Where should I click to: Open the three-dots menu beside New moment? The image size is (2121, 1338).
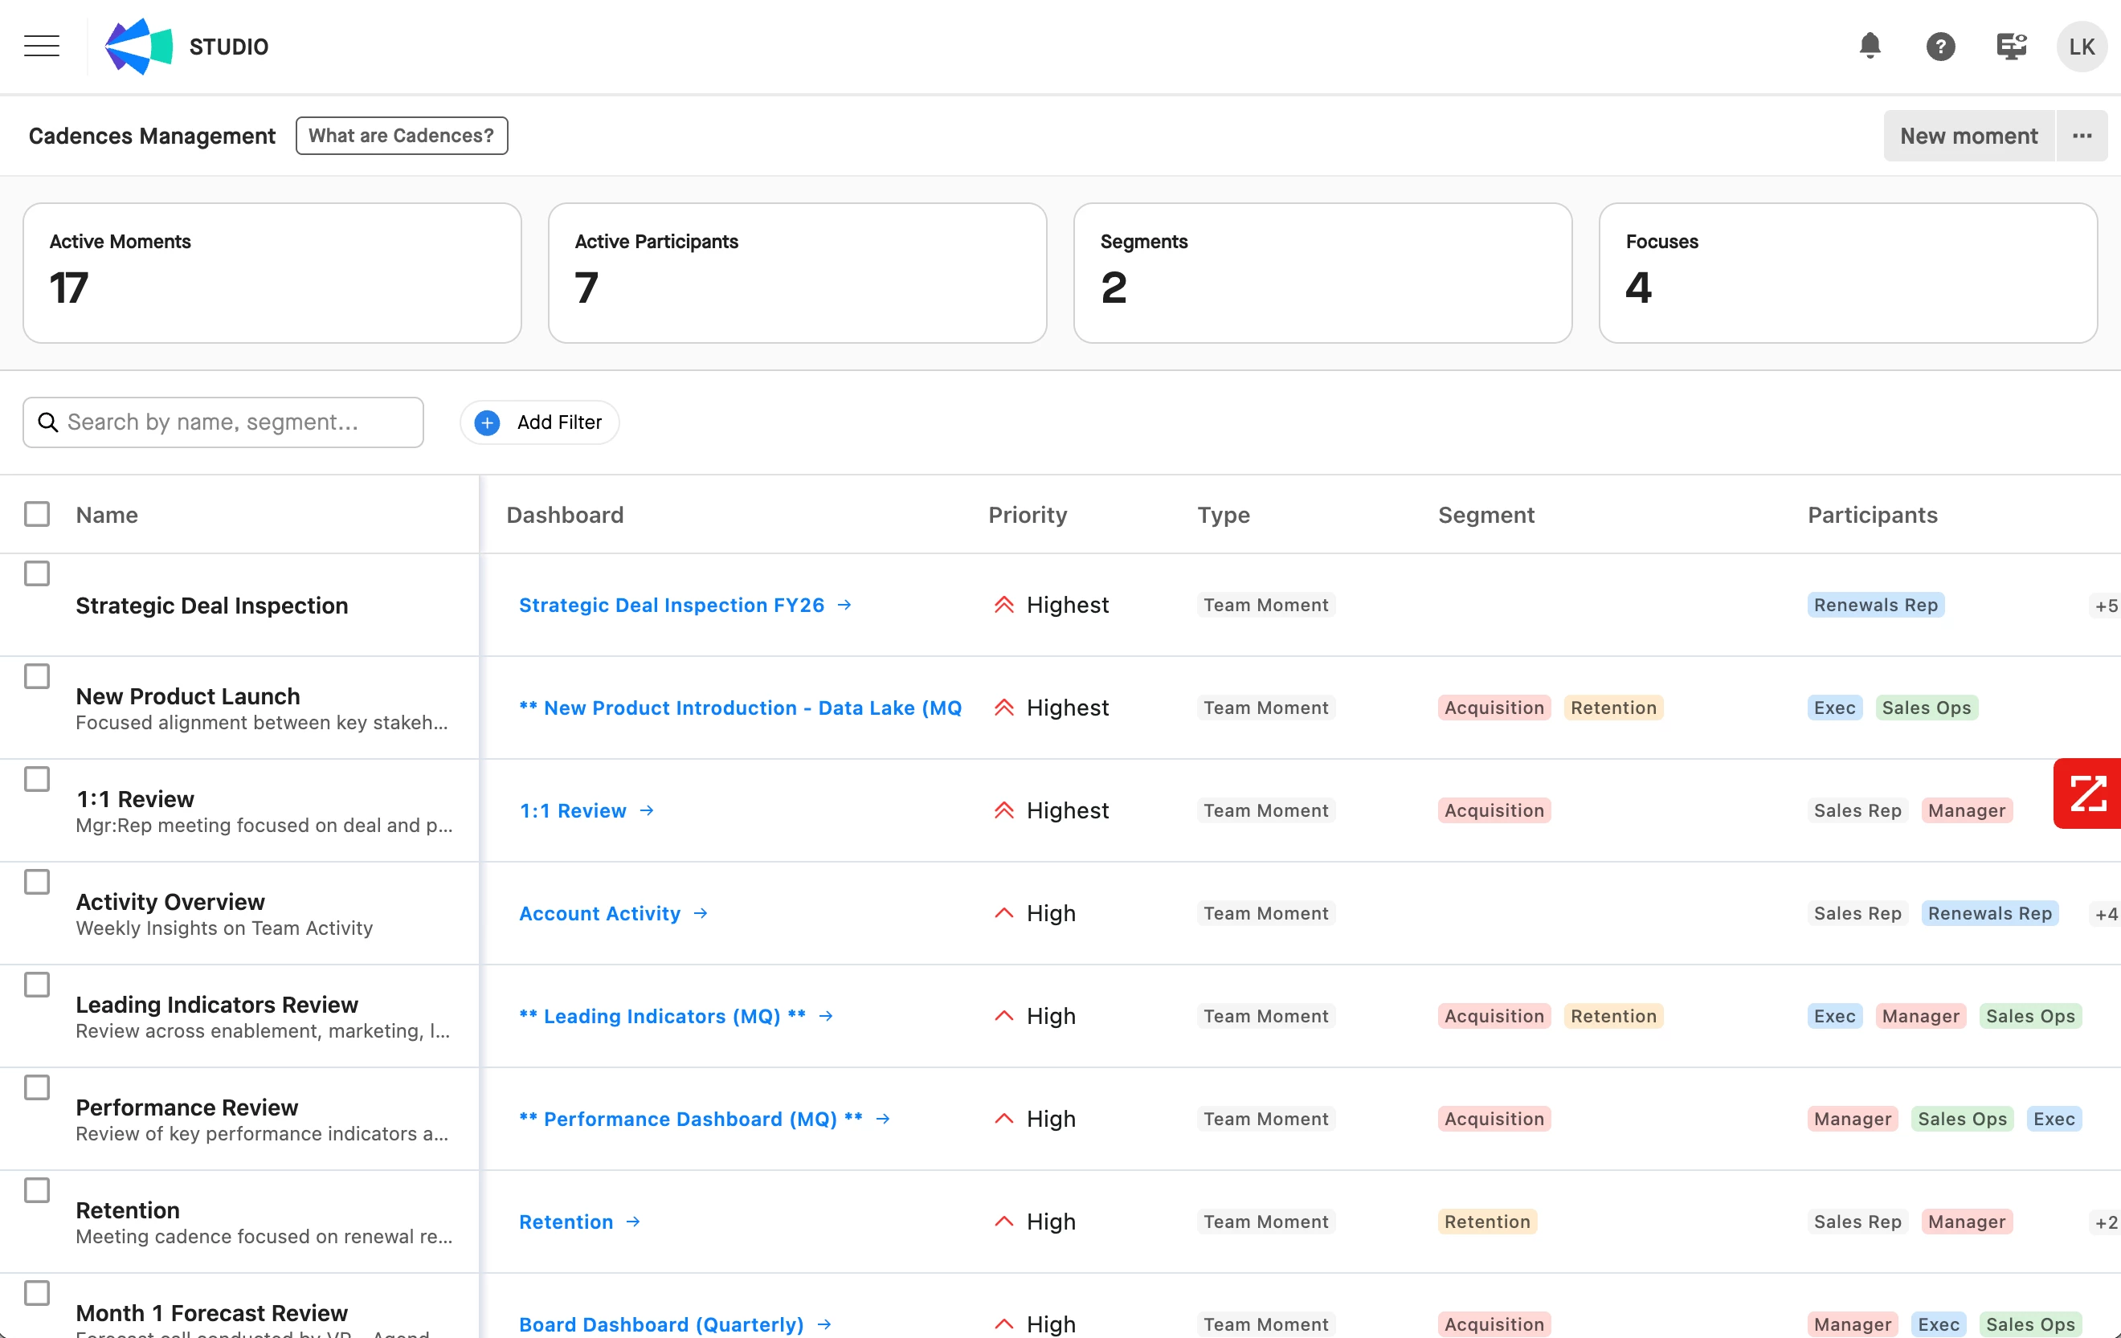(x=2082, y=136)
